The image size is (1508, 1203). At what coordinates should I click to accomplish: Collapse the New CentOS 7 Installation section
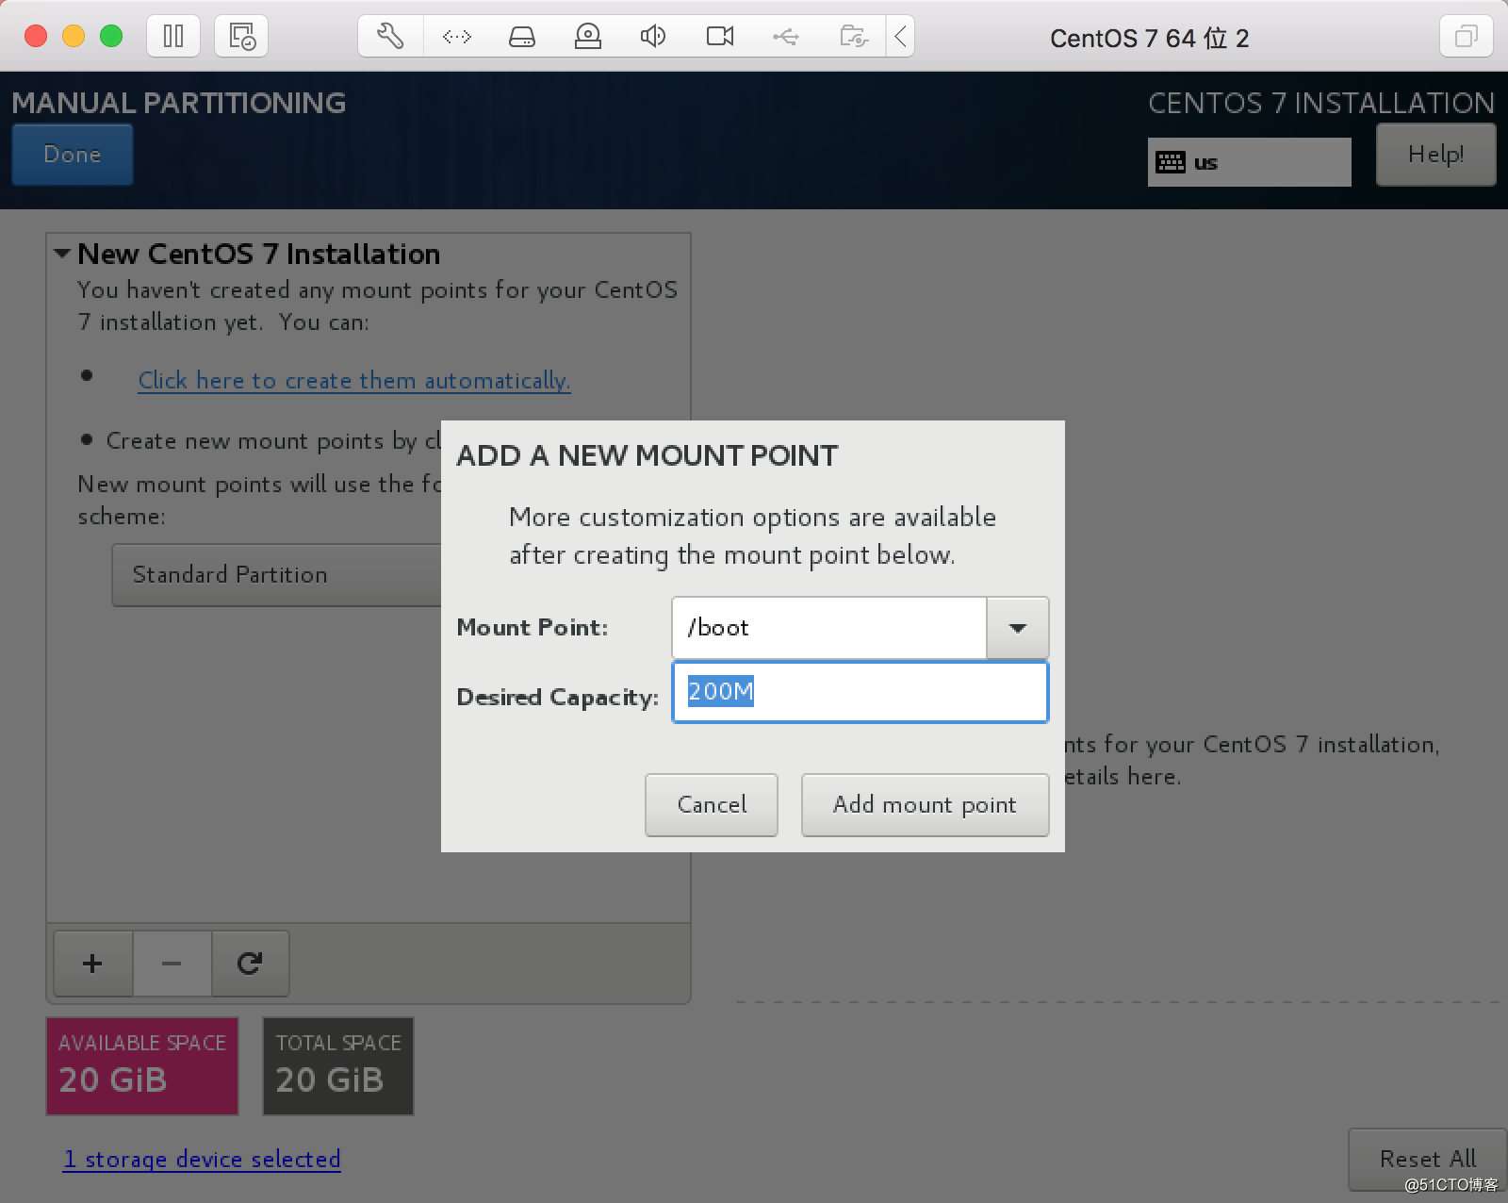click(63, 254)
